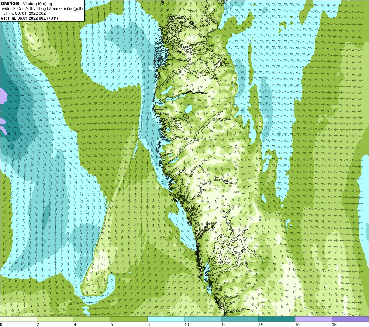
Task: Click the 6–8 m/s dark green legend swatch
Action: click(x=129, y=319)
